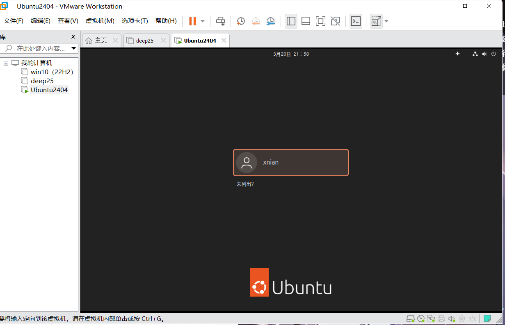
Task: Click the printer device status icon
Action: pyautogui.click(x=441, y=318)
